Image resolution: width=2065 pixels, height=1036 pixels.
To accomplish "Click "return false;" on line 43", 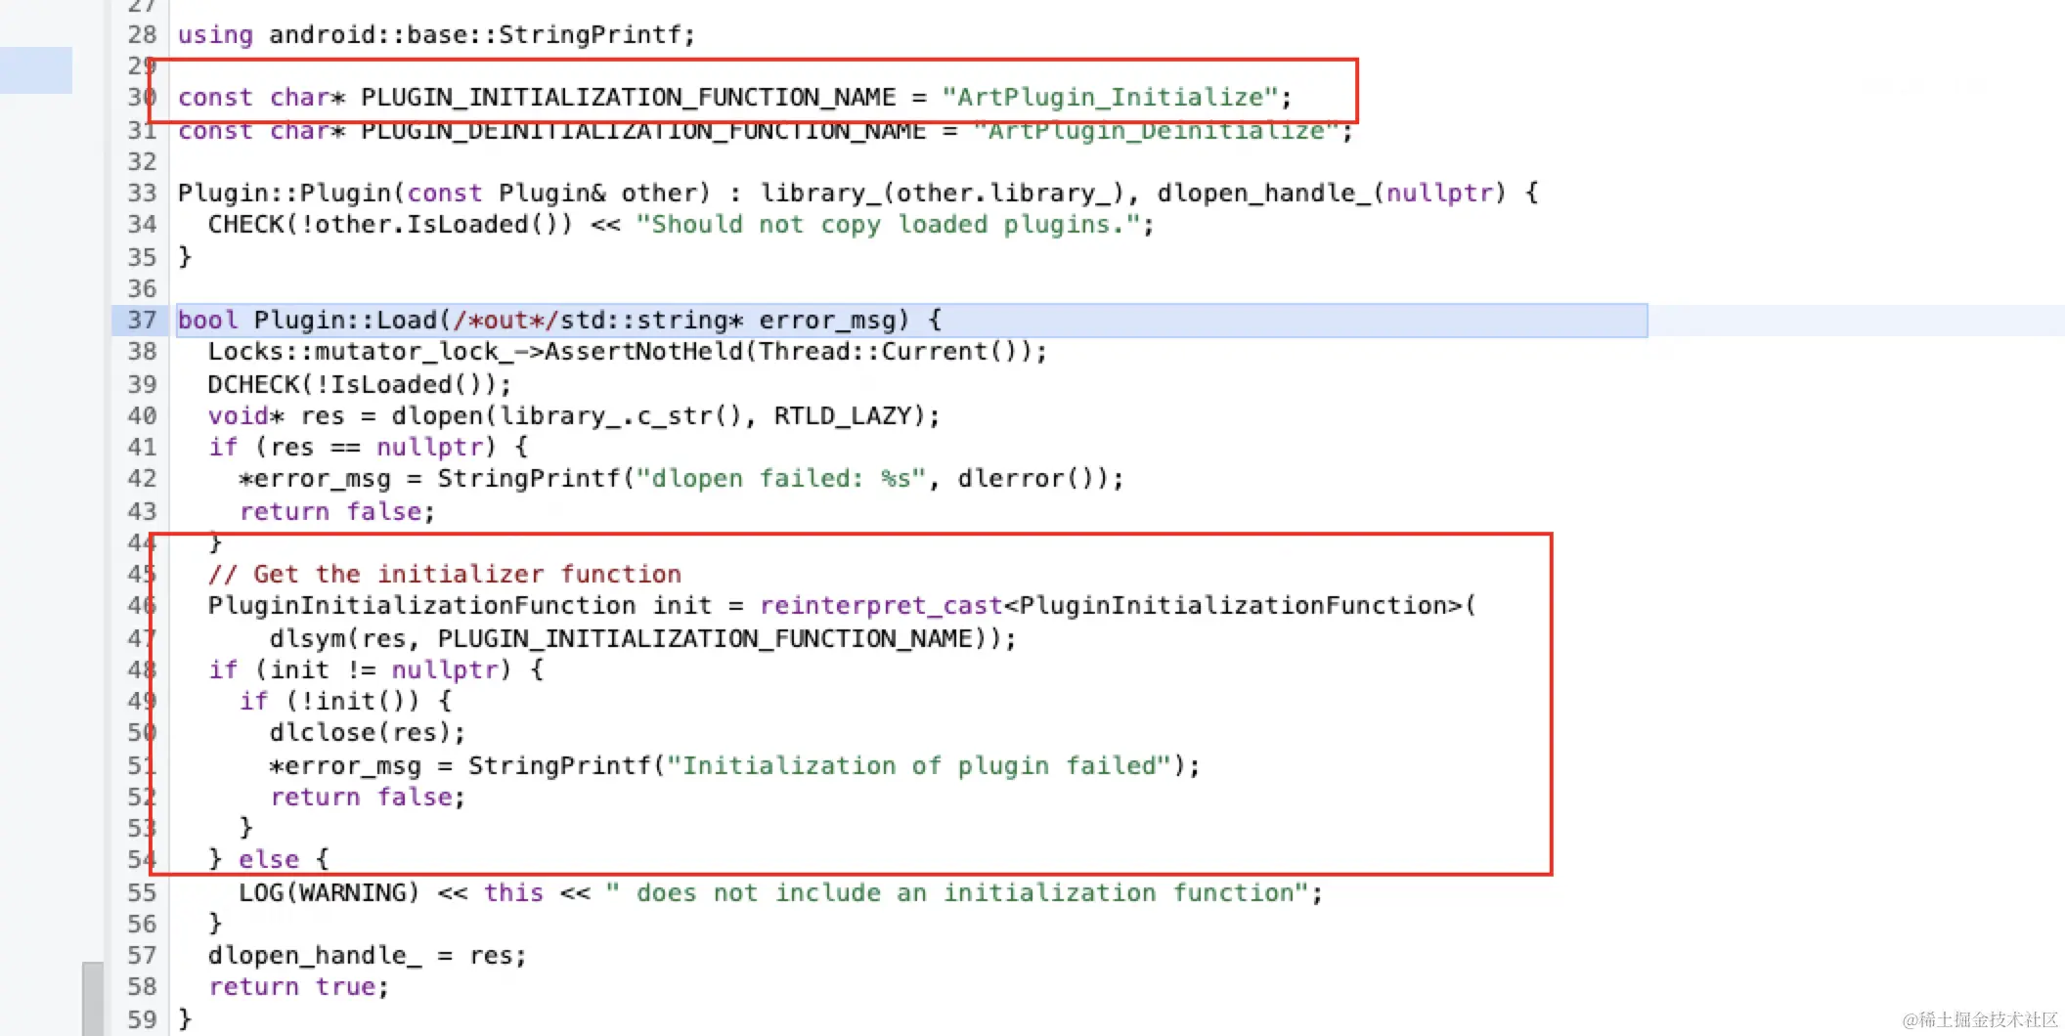I will coord(336,511).
